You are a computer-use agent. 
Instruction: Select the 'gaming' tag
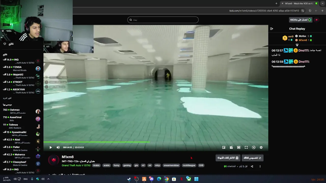(127, 165)
